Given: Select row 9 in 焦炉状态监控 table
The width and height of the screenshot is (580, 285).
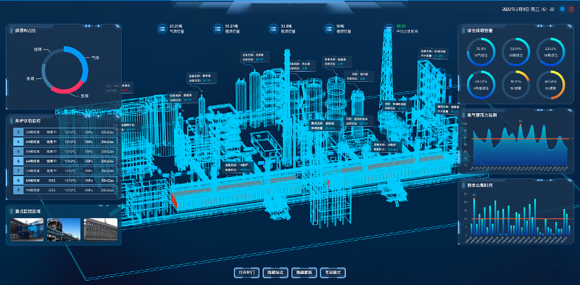Looking at the screenshot, I should (65, 190).
